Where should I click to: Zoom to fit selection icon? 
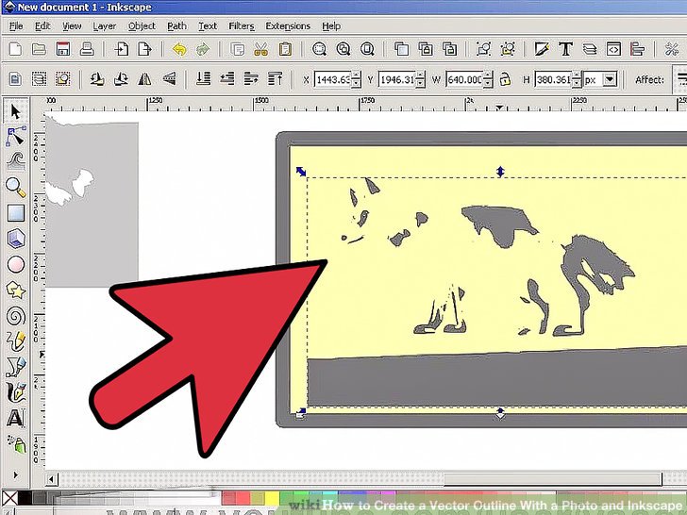pyautogui.click(x=319, y=49)
